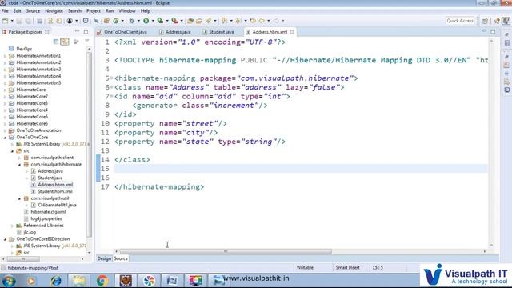512x288 pixels.
Task: Click the New Java Class icon
Action: point(116,21)
